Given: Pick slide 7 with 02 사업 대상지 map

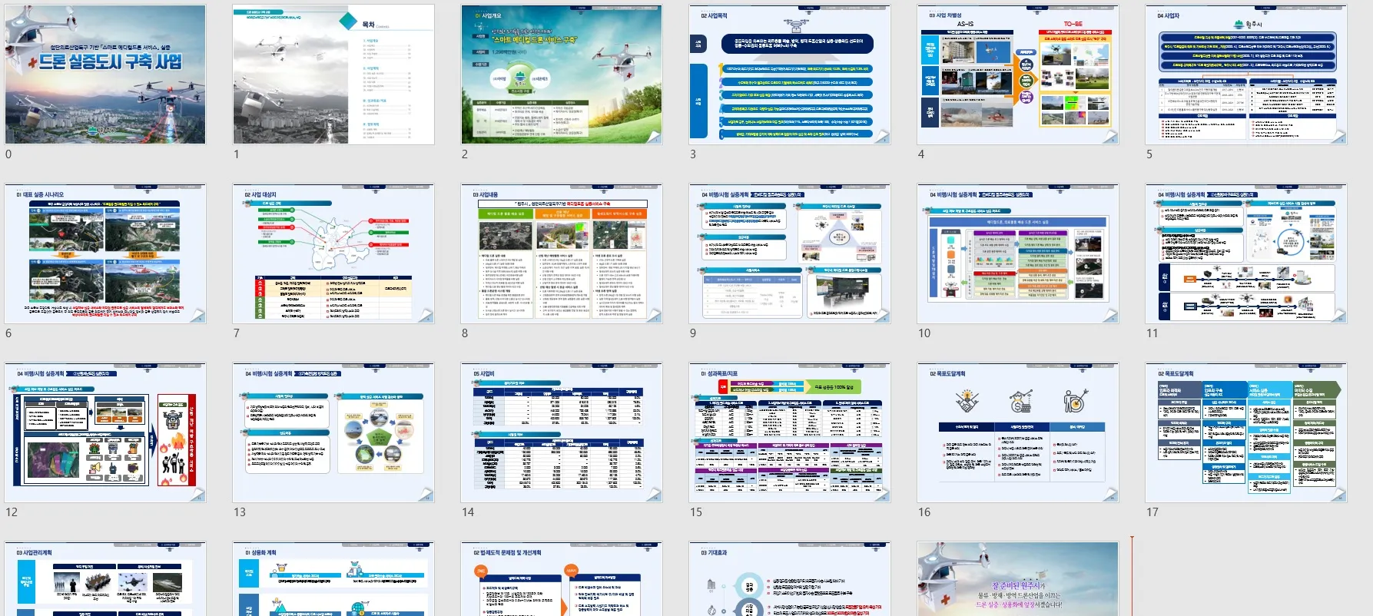Looking at the screenshot, I should [x=333, y=253].
